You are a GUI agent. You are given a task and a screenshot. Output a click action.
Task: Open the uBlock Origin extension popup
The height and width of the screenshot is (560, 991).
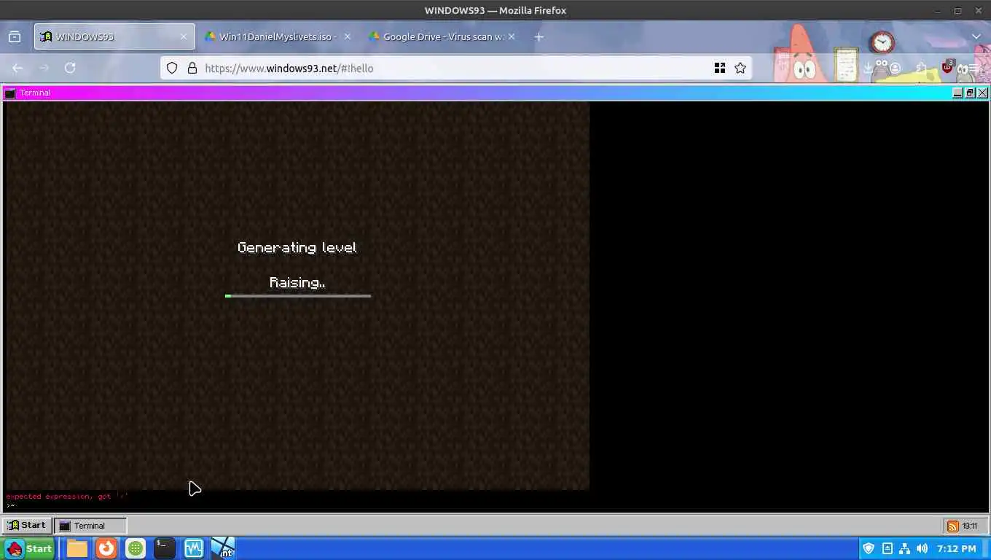(x=947, y=67)
